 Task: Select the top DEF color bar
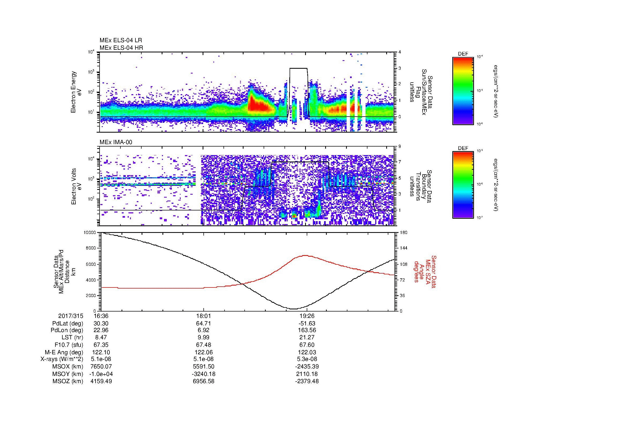coord(463,91)
